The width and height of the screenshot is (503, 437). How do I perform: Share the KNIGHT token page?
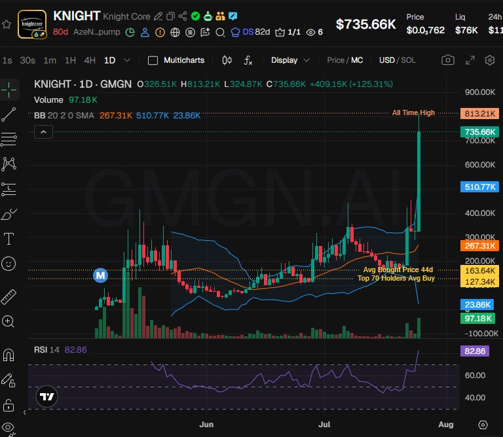[x=183, y=16]
